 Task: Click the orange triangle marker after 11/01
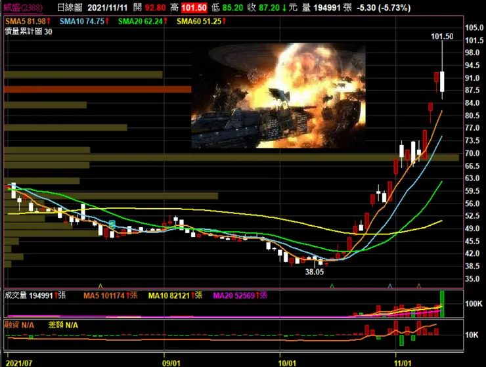419,286
